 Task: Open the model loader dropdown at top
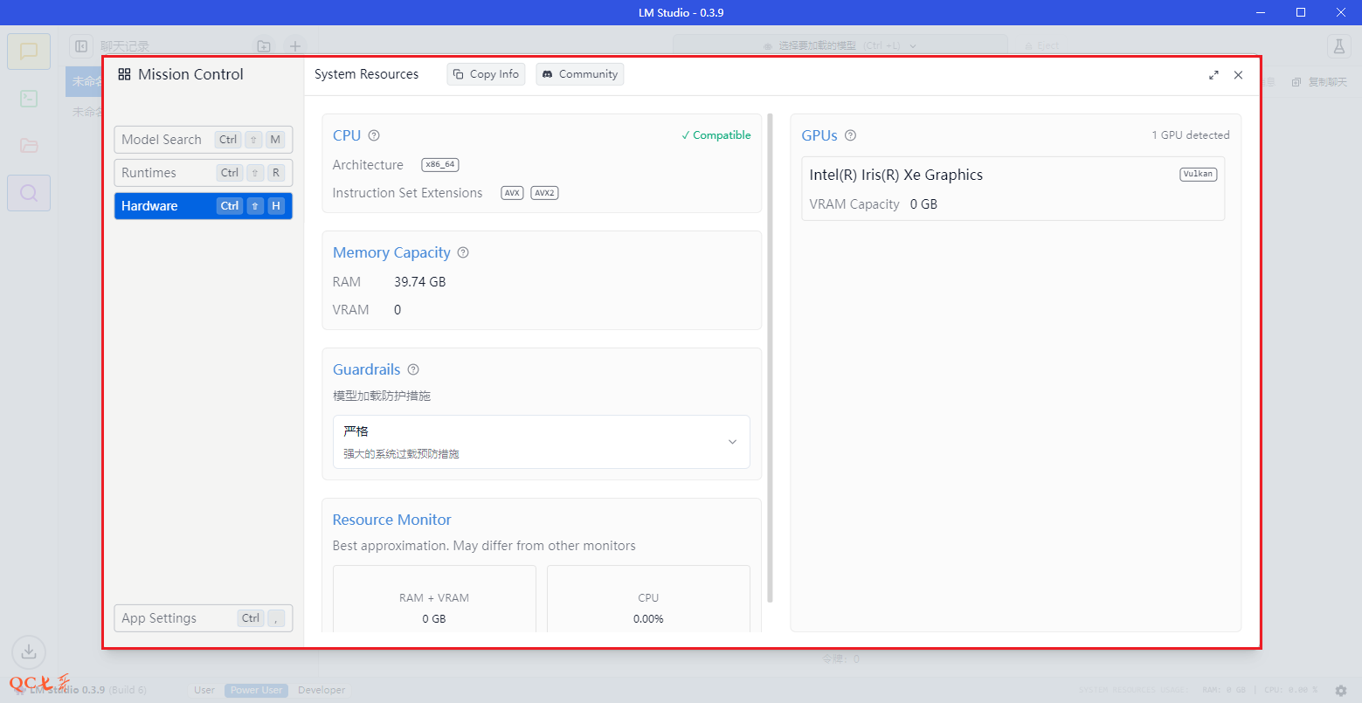coord(839,45)
